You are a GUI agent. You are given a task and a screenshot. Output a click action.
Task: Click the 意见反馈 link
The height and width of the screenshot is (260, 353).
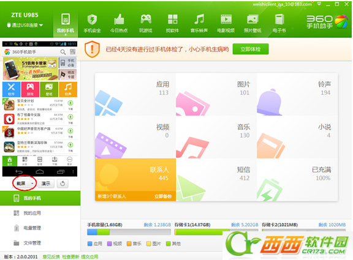point(51,256)
